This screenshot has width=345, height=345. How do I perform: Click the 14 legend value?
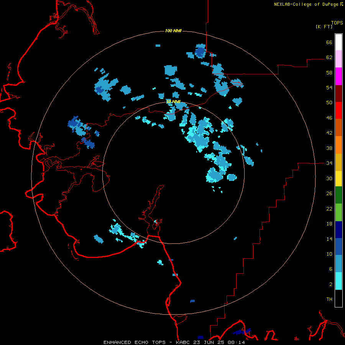(329, 239)
